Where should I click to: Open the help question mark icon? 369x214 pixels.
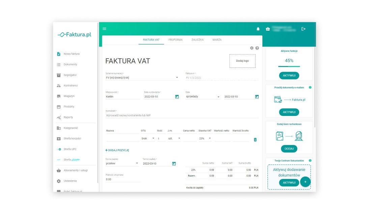click(x=257, y=48)
